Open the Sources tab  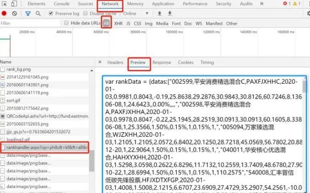[x=85, y=4]
